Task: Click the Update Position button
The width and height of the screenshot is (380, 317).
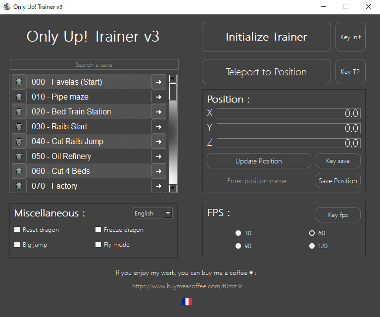Action: click(259, 161)
